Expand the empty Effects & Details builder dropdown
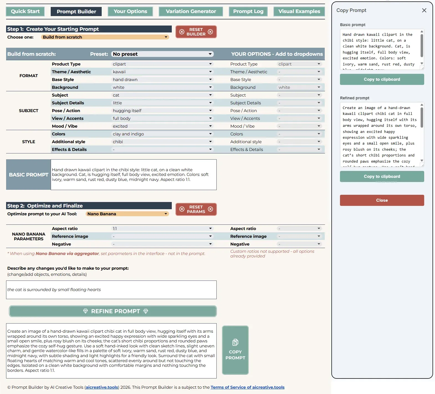 tap(162, 150)
